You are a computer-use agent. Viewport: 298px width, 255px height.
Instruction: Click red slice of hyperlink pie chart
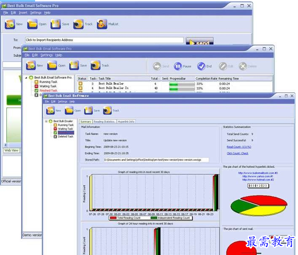coord(266,200)
